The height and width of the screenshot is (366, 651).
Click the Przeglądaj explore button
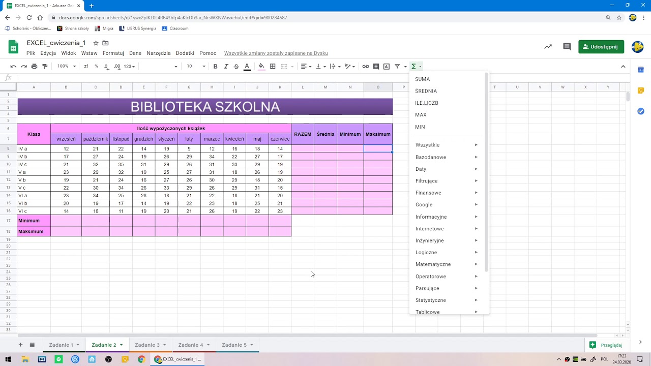click(606, 345)
